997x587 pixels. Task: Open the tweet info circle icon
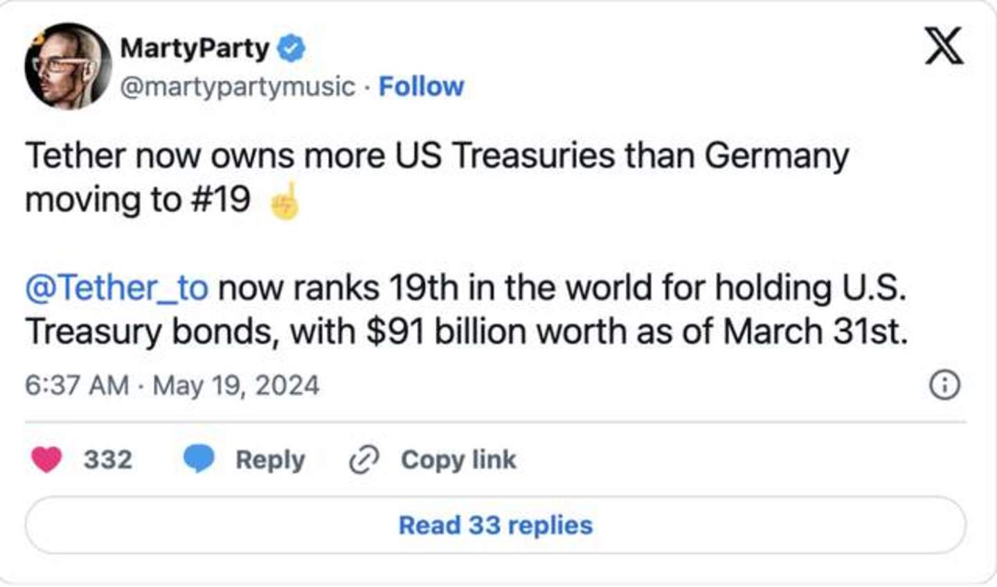[x=944, y=385]
